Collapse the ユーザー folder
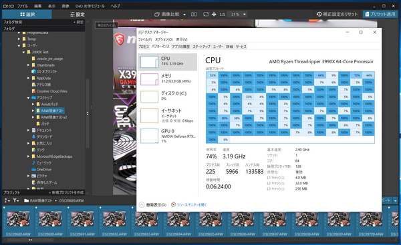Image resolution: width=401 pixels, height=245 pixels. pyautogui.click(x=19, y=45)
